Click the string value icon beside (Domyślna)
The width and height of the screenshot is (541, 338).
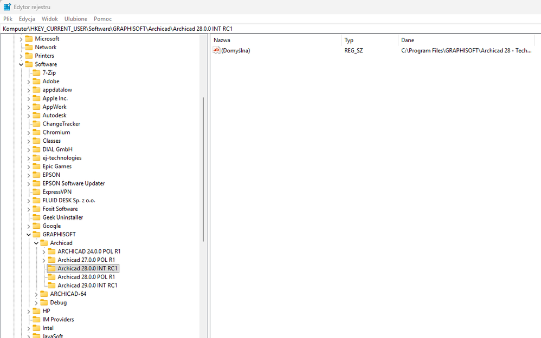click(x=216, y=50)
